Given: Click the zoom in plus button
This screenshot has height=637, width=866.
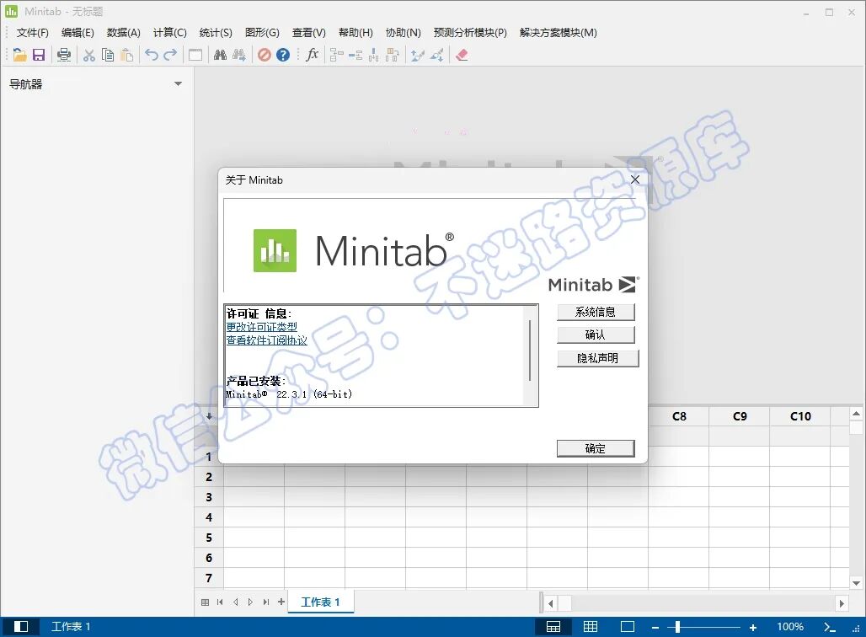Looking at the screenshot, I should coord(753,627).
